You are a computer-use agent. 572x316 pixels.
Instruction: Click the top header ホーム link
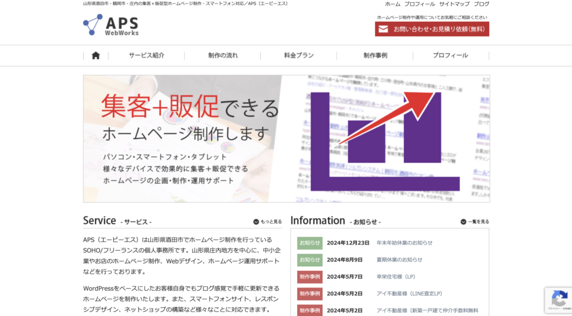(x=393, y=4)
